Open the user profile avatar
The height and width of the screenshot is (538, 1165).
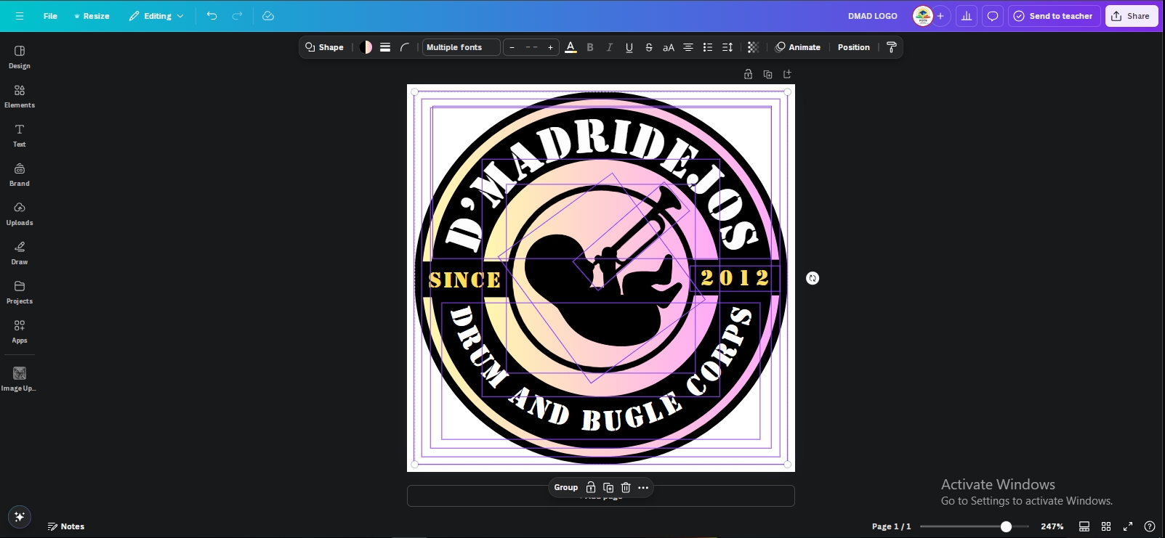click(923, 16)
